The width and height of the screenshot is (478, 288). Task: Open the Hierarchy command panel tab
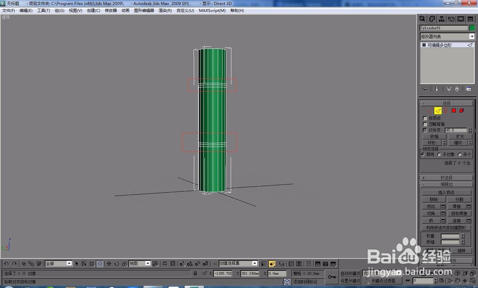[441, 19]
